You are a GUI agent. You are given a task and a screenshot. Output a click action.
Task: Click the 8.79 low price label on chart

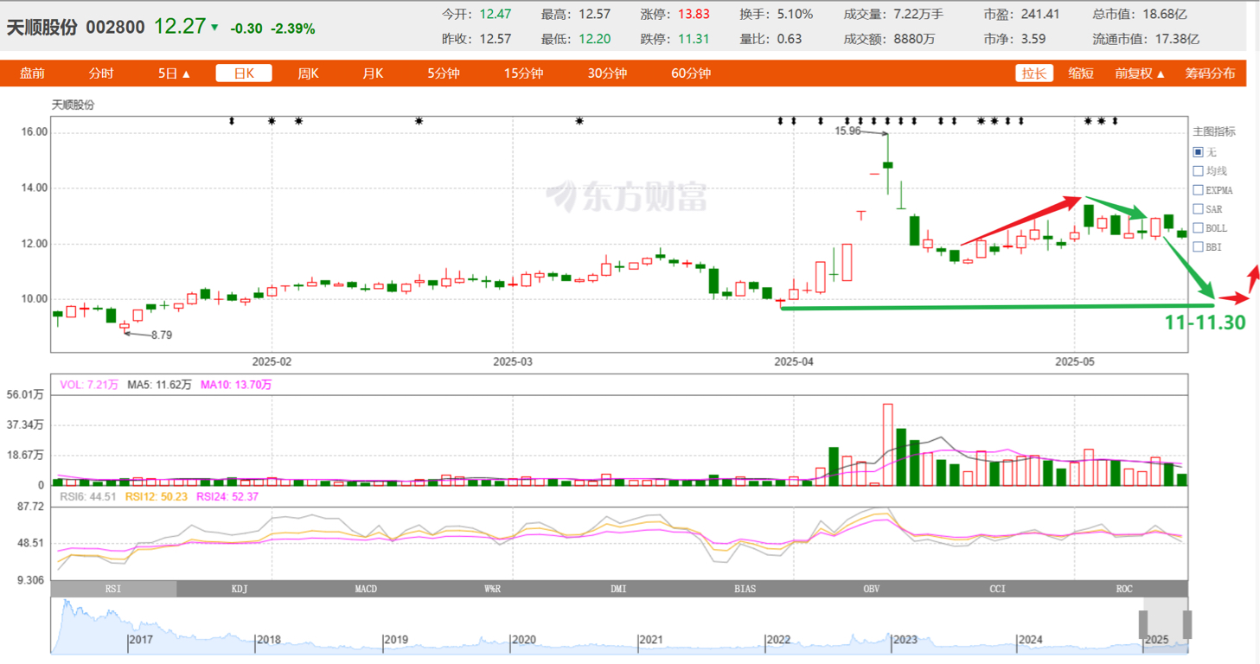click(x=162, y=335)
